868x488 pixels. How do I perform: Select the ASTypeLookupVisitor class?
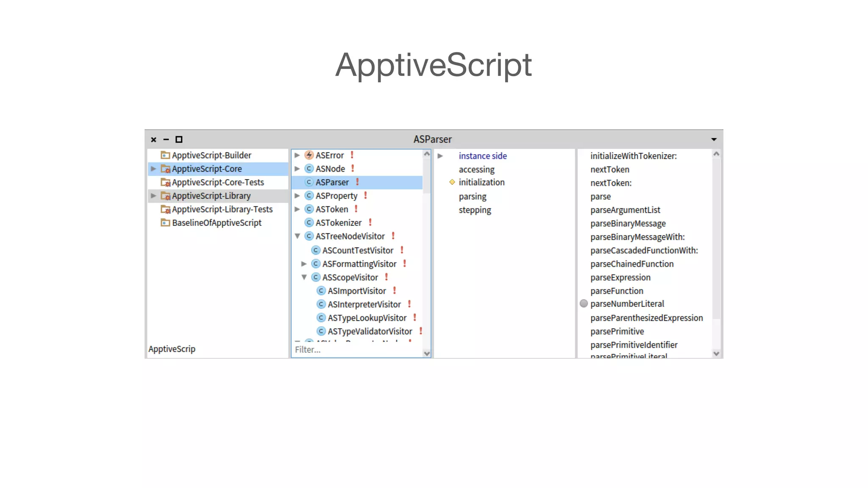[367, 318]
